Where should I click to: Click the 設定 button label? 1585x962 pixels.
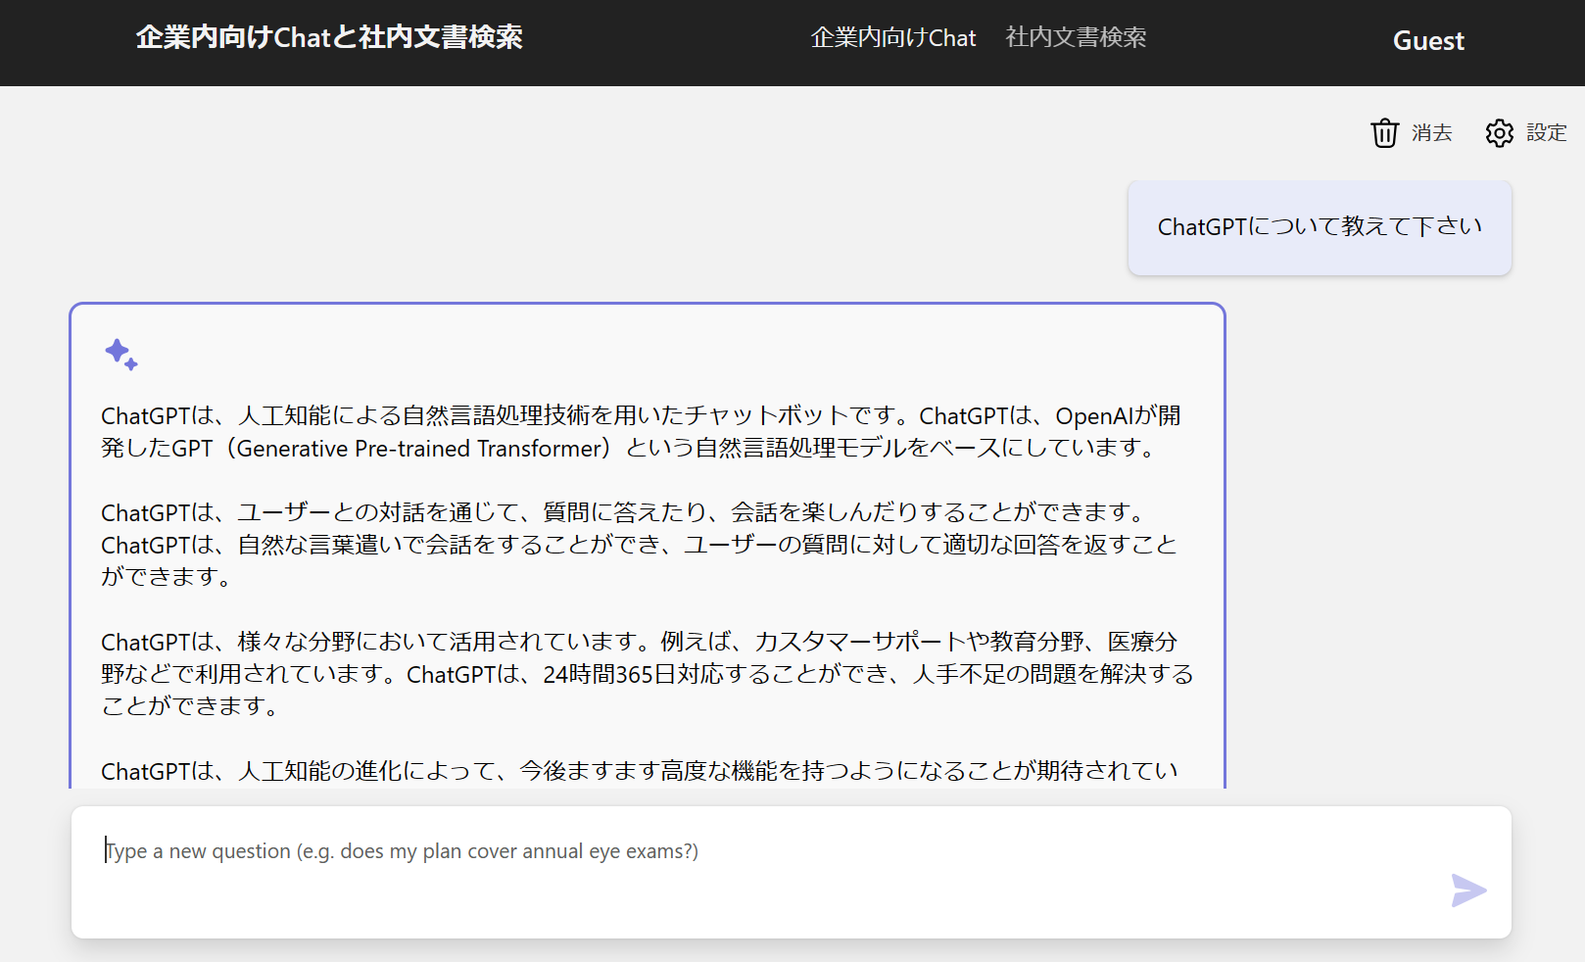1546,132
